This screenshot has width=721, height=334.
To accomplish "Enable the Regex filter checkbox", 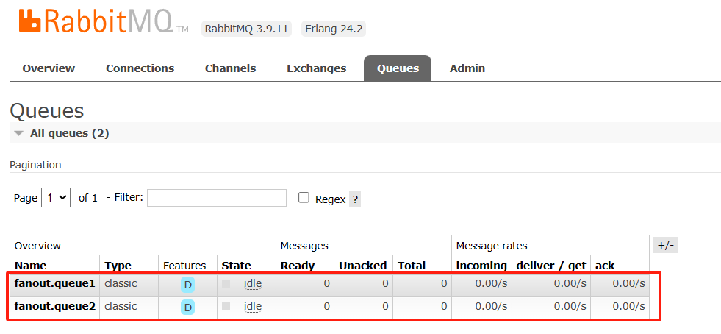I will click(304, 198).
